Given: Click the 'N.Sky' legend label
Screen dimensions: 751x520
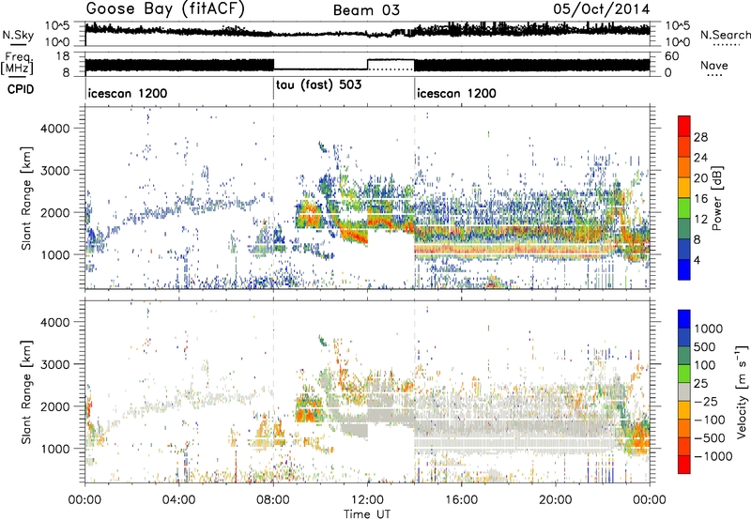Looking at the screenshot, I should tap(18, 35).
